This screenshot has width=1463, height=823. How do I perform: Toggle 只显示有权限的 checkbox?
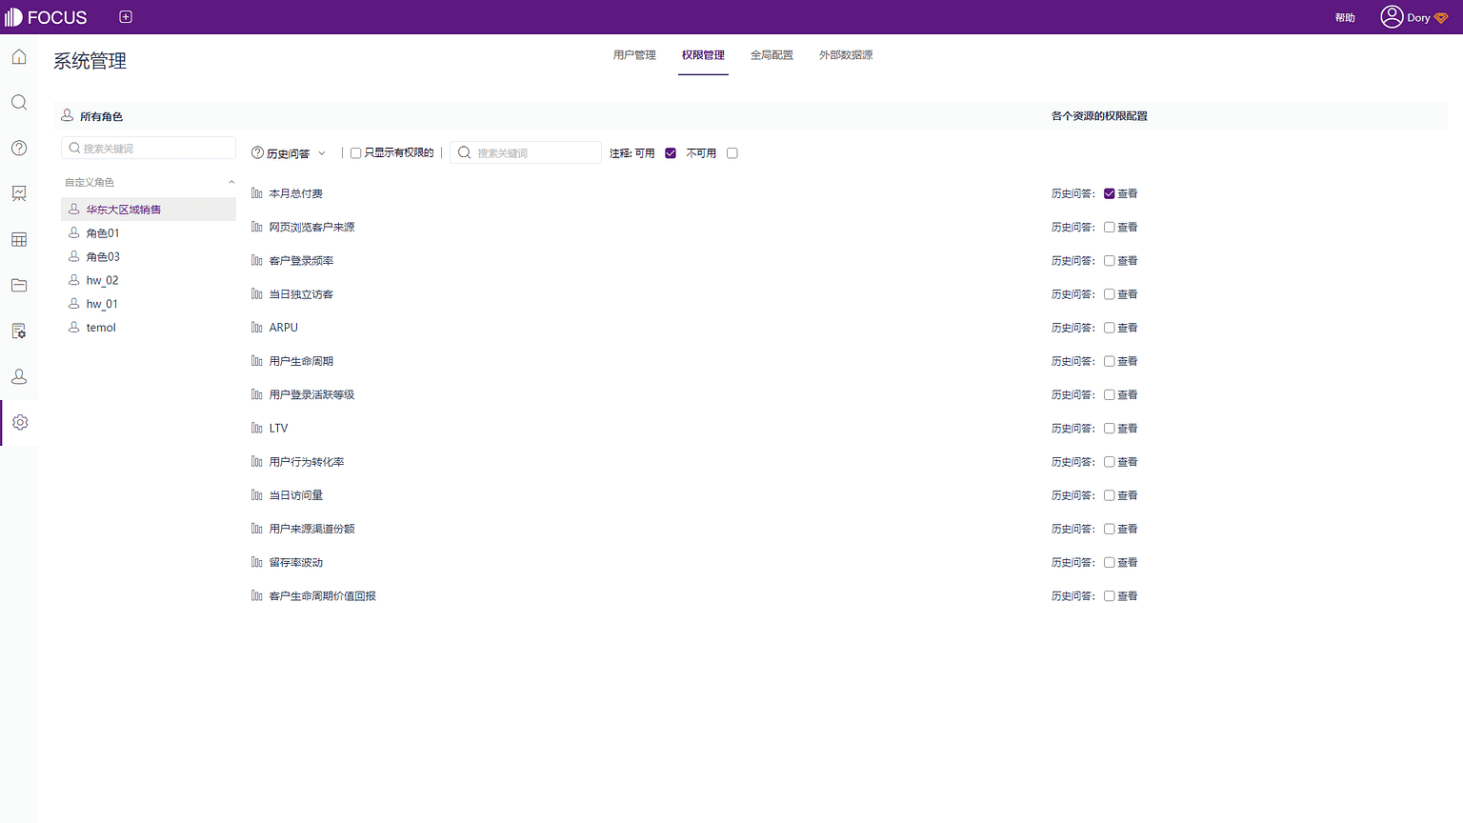[x=355, y=153]
